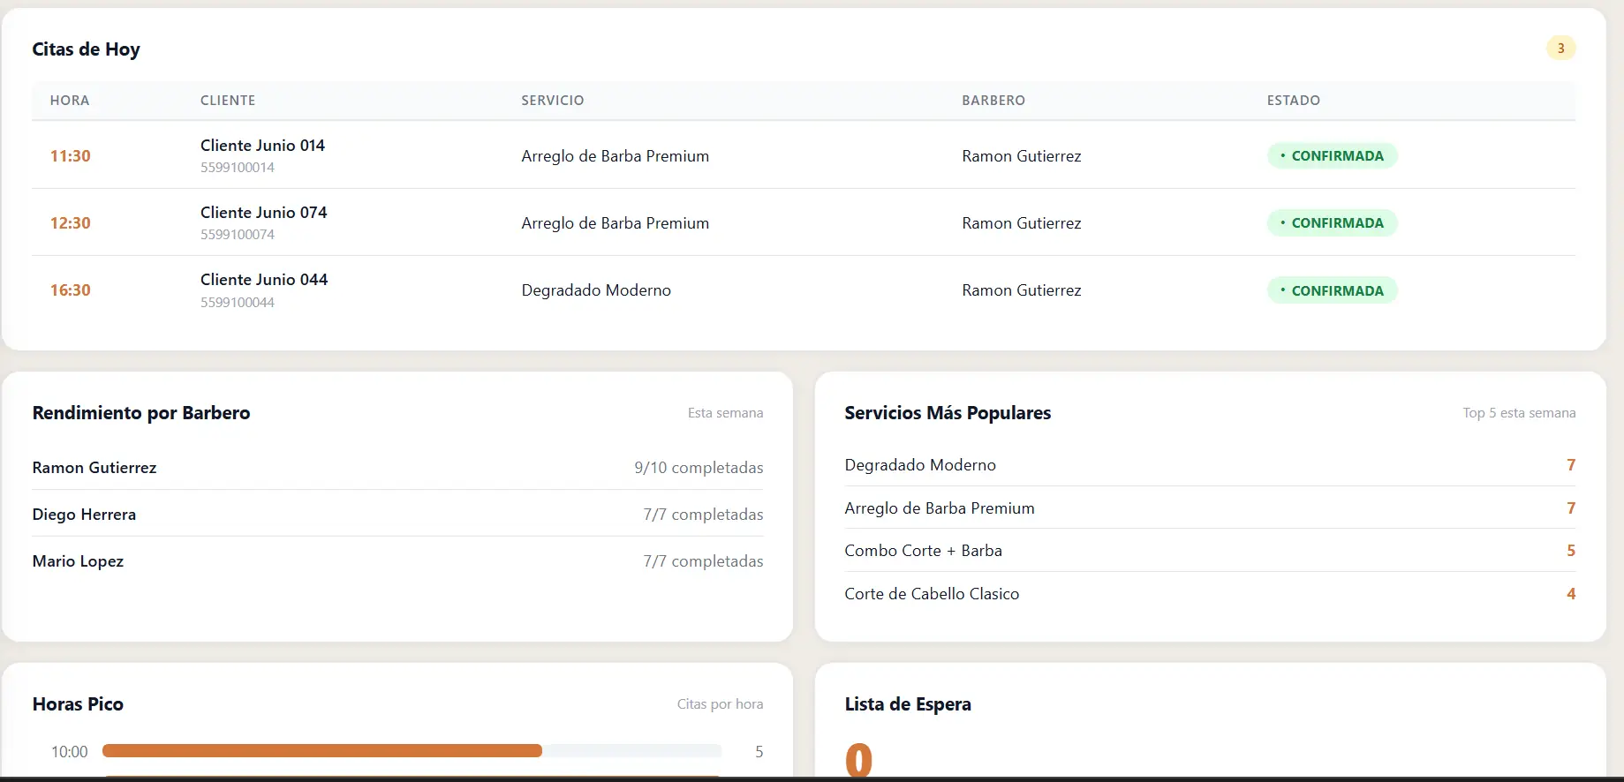Select the ESTADO column header

pyautogui.click(x=1294, y=101)
